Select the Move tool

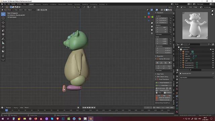click(3, 23)
